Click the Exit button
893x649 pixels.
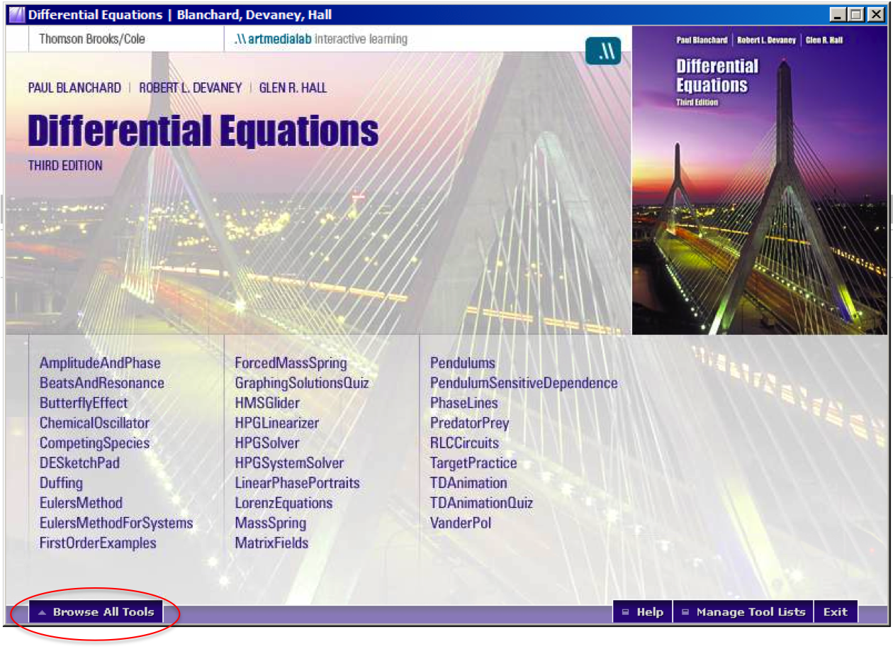coord(836,612)
